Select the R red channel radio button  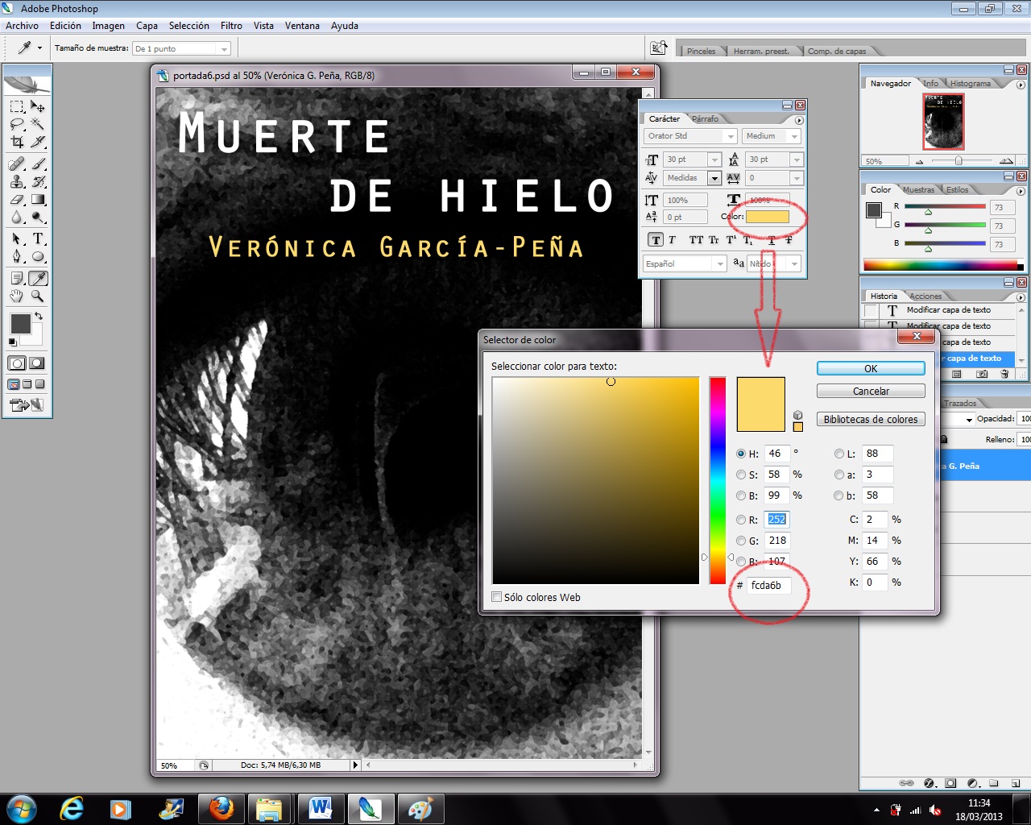tap(741, 520)
